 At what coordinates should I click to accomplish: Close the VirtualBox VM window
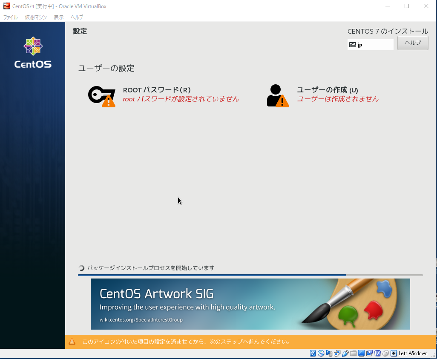426,6
